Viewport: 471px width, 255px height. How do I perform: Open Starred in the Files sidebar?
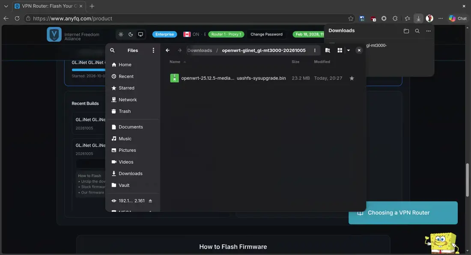coord(132,88)
